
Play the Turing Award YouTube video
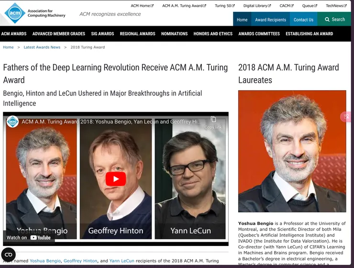click(116, 179)
